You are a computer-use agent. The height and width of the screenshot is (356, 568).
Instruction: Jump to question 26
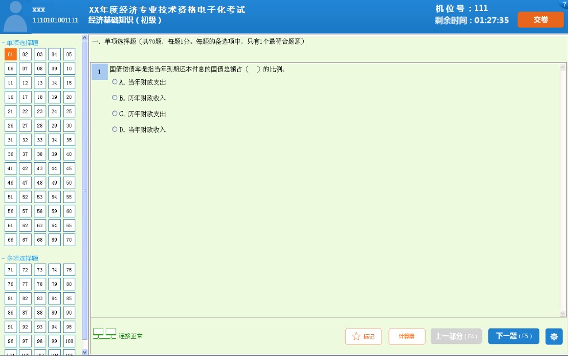point(10,125)
